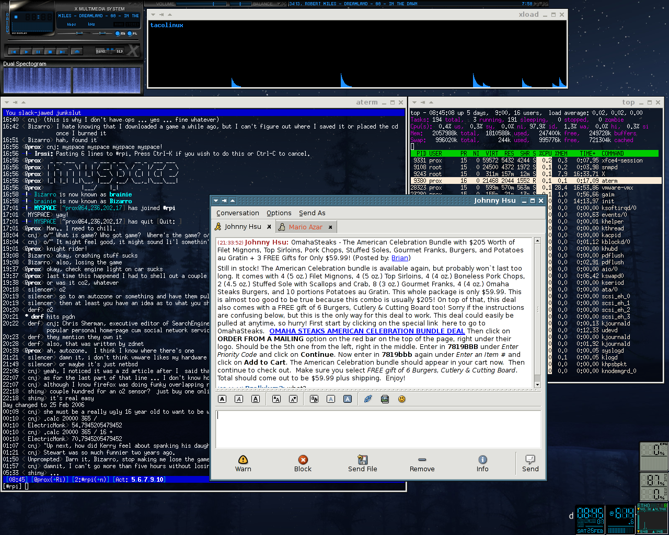Open the Conversation menu in Gaim

[x=238, y=213]
